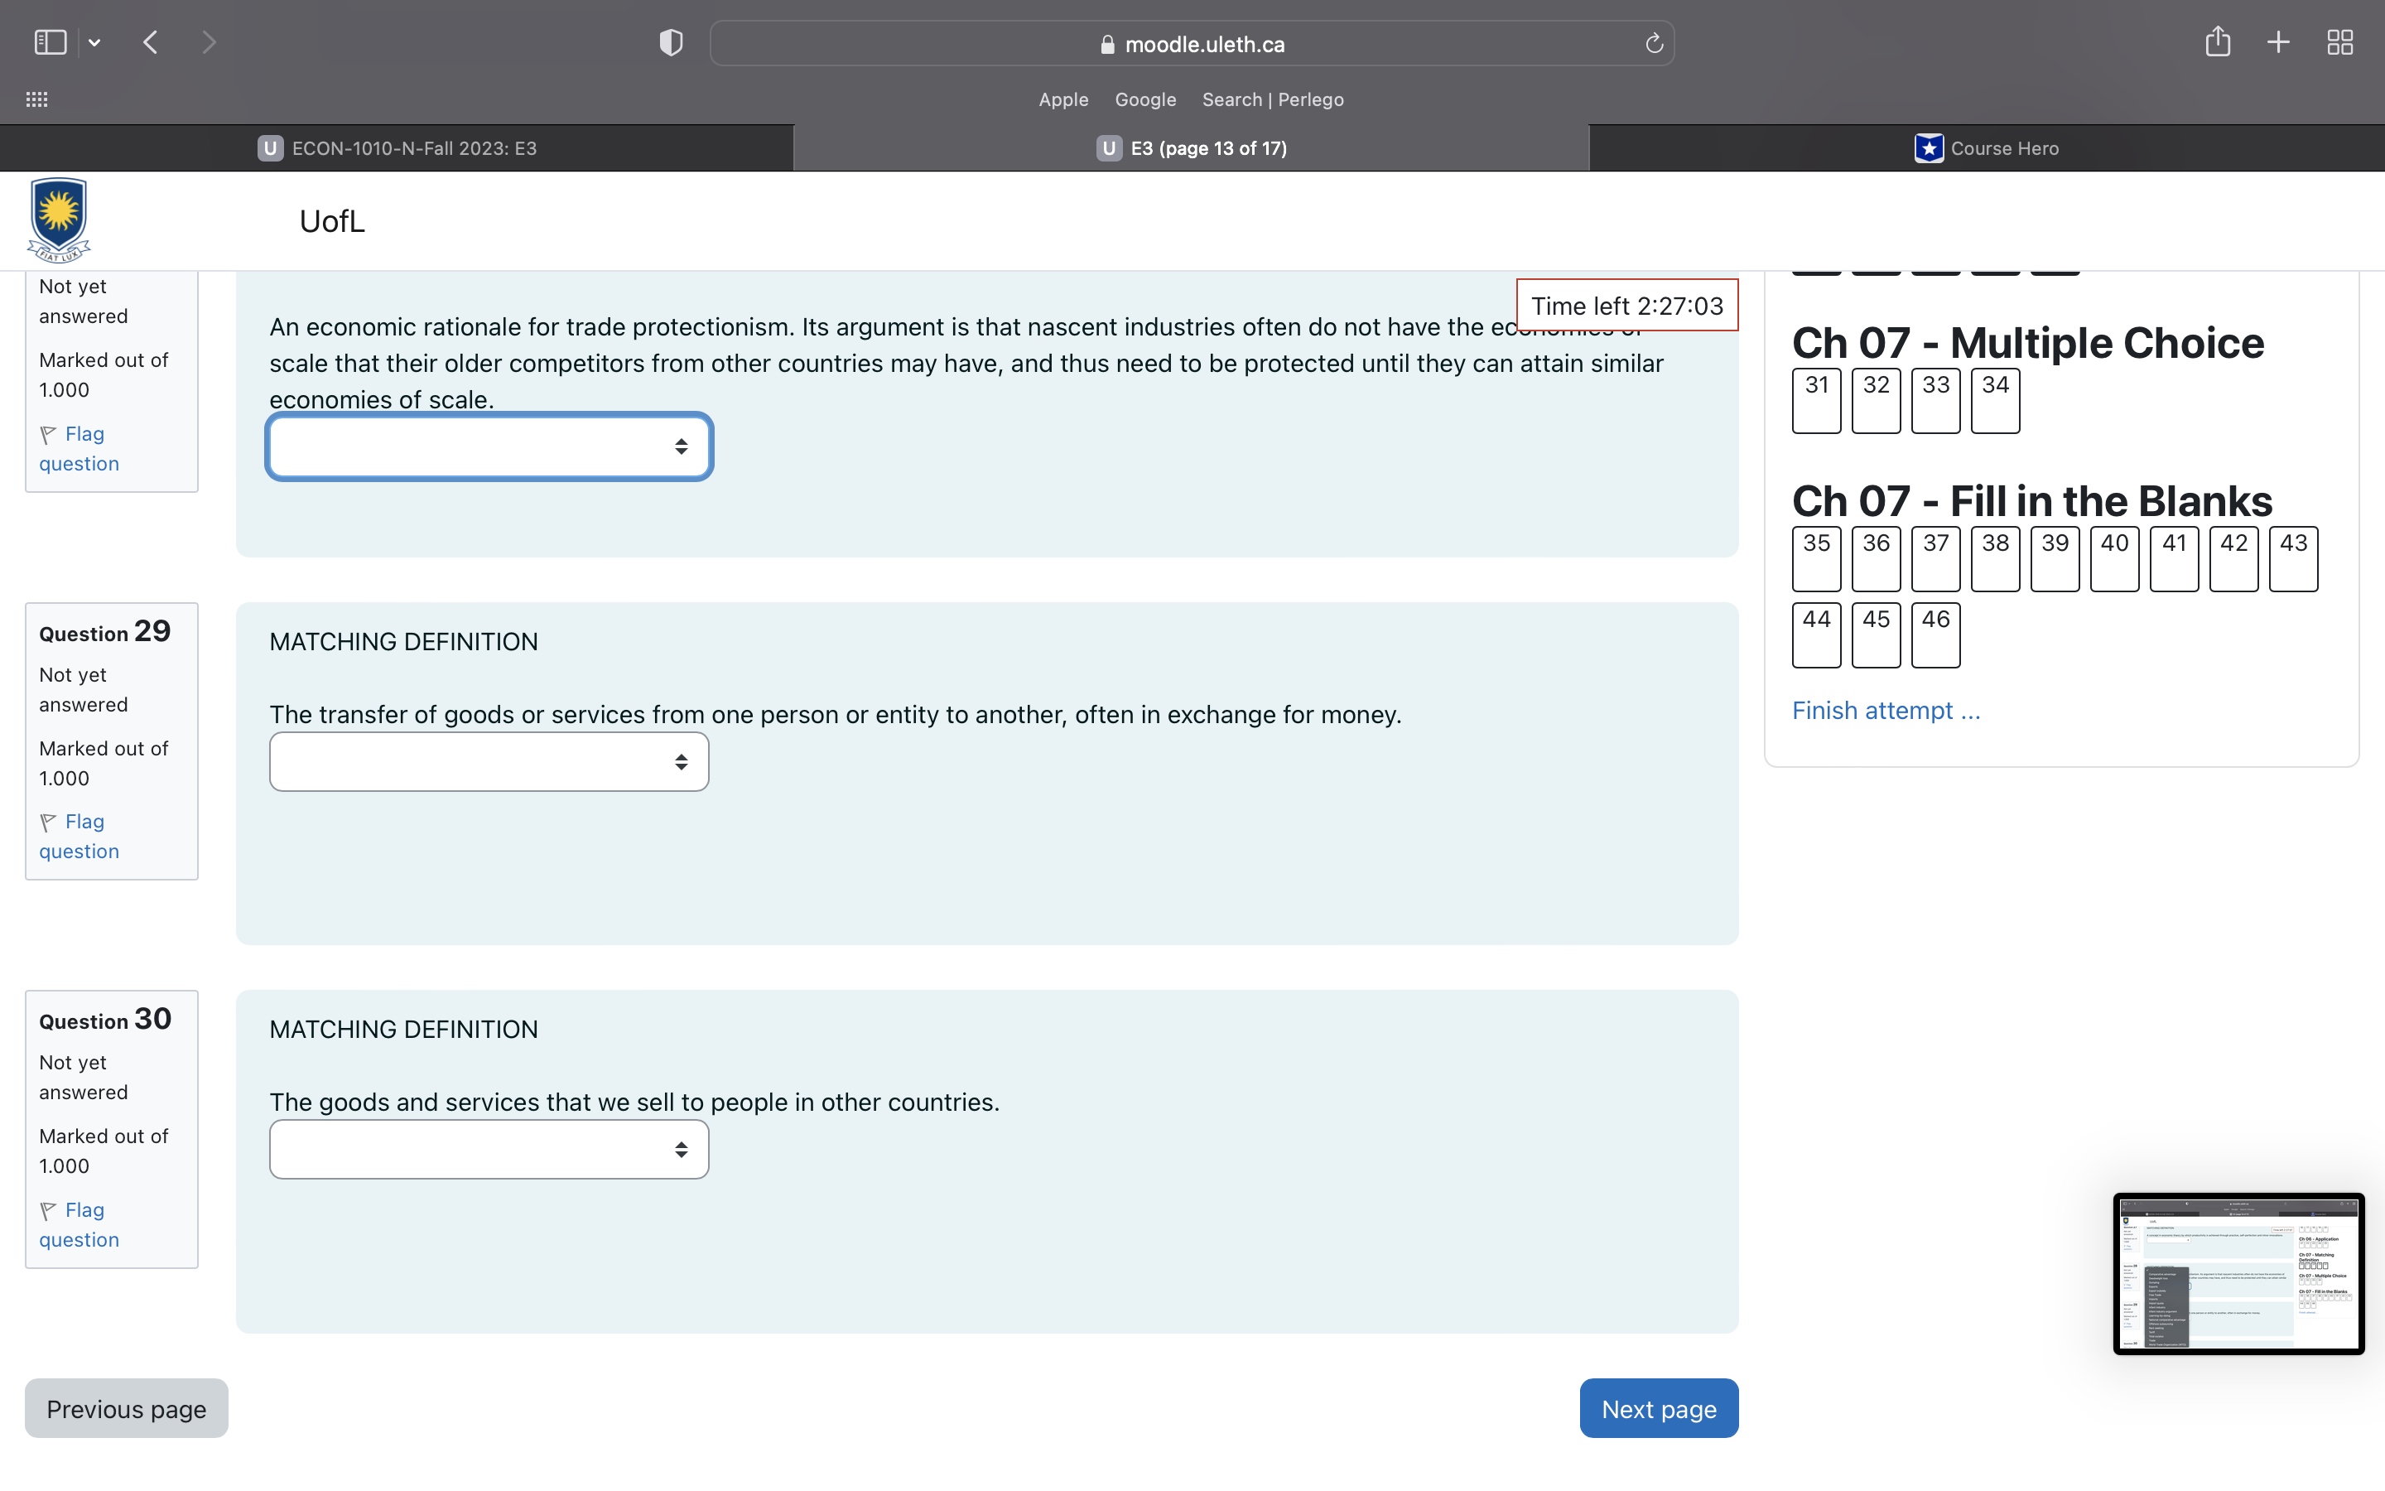Go back using the back arrow
Viewport: 2385px width, 1491px height.
(x=151, y=42)
